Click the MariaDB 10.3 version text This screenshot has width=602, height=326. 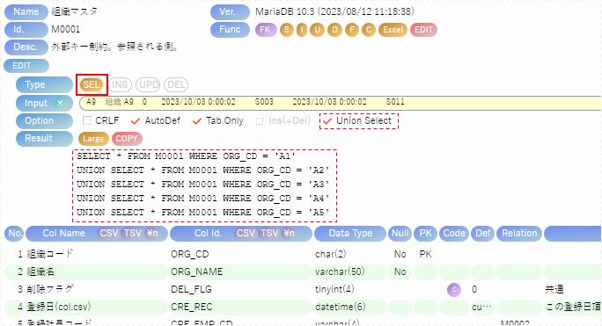(334, 12)
